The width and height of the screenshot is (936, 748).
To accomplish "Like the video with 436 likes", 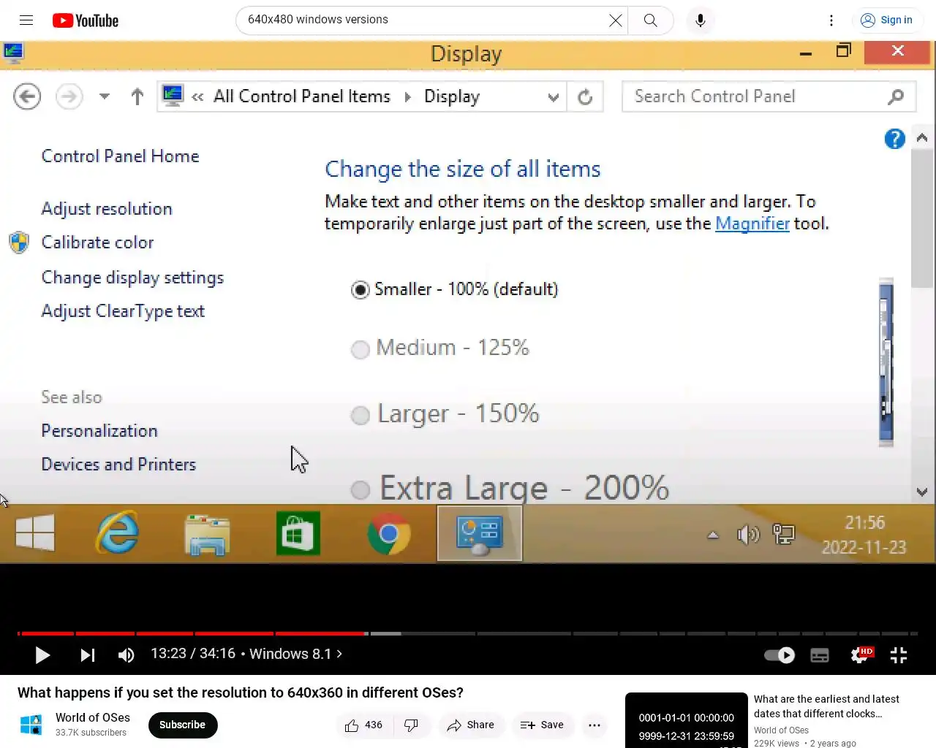I will (x=364, y=725).
